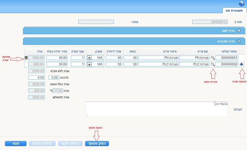Screen dimensions: 247x150
Task: Click quantity field with value 40
Action: 130,58
